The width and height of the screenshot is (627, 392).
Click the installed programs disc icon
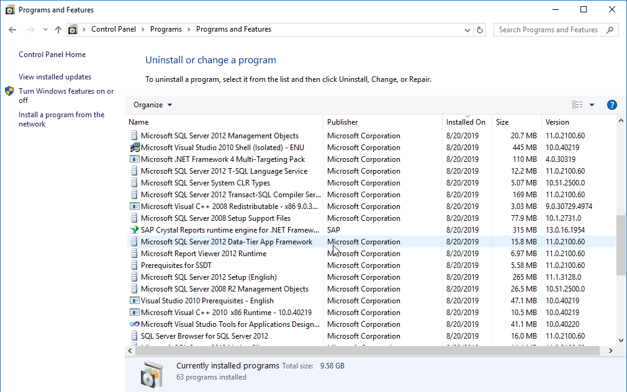[152, 374]
